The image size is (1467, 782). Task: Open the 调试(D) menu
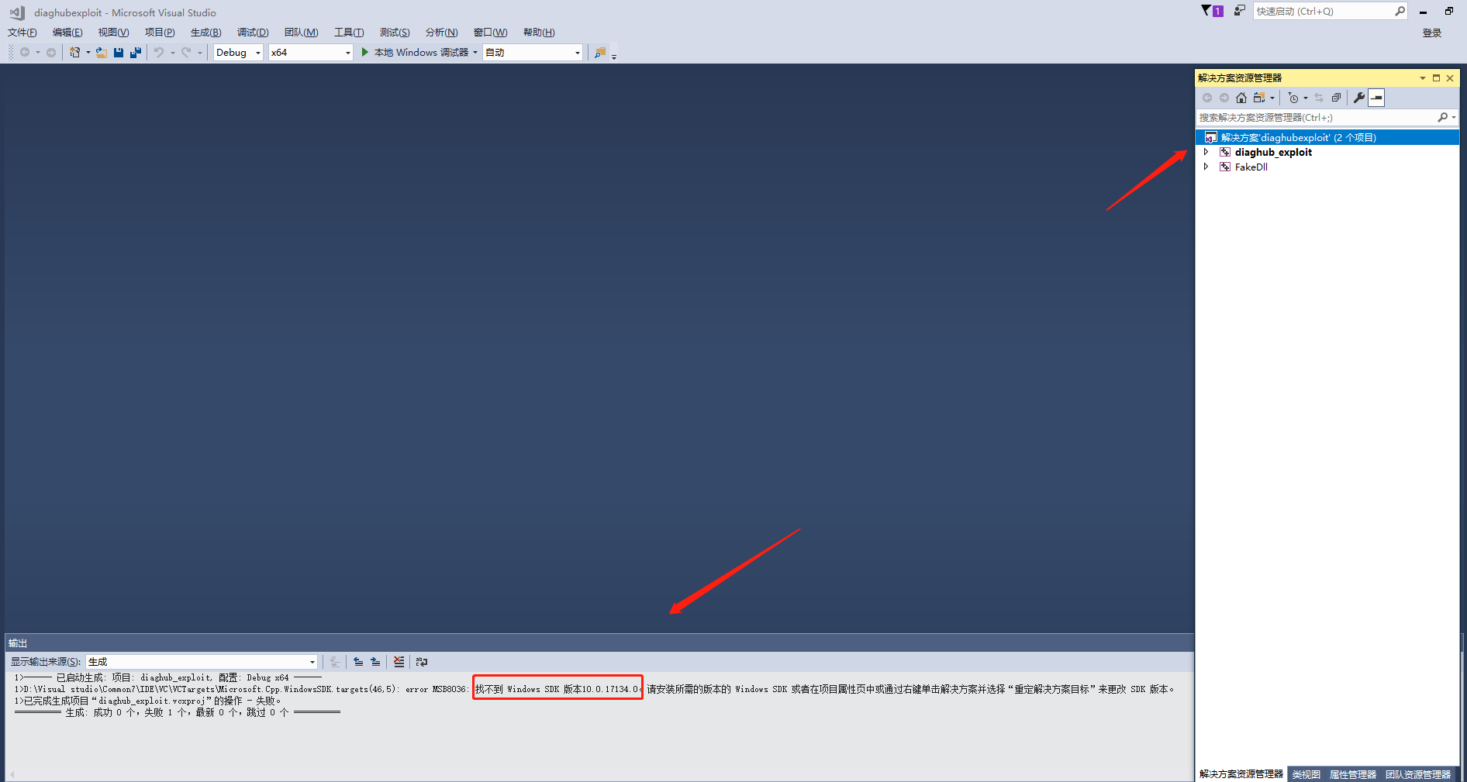[x=253, y=32]
